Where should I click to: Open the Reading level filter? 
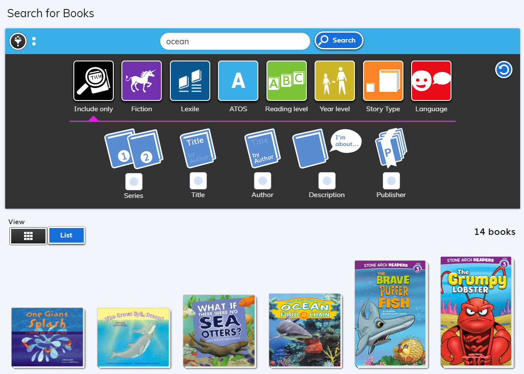click(287, 81)
